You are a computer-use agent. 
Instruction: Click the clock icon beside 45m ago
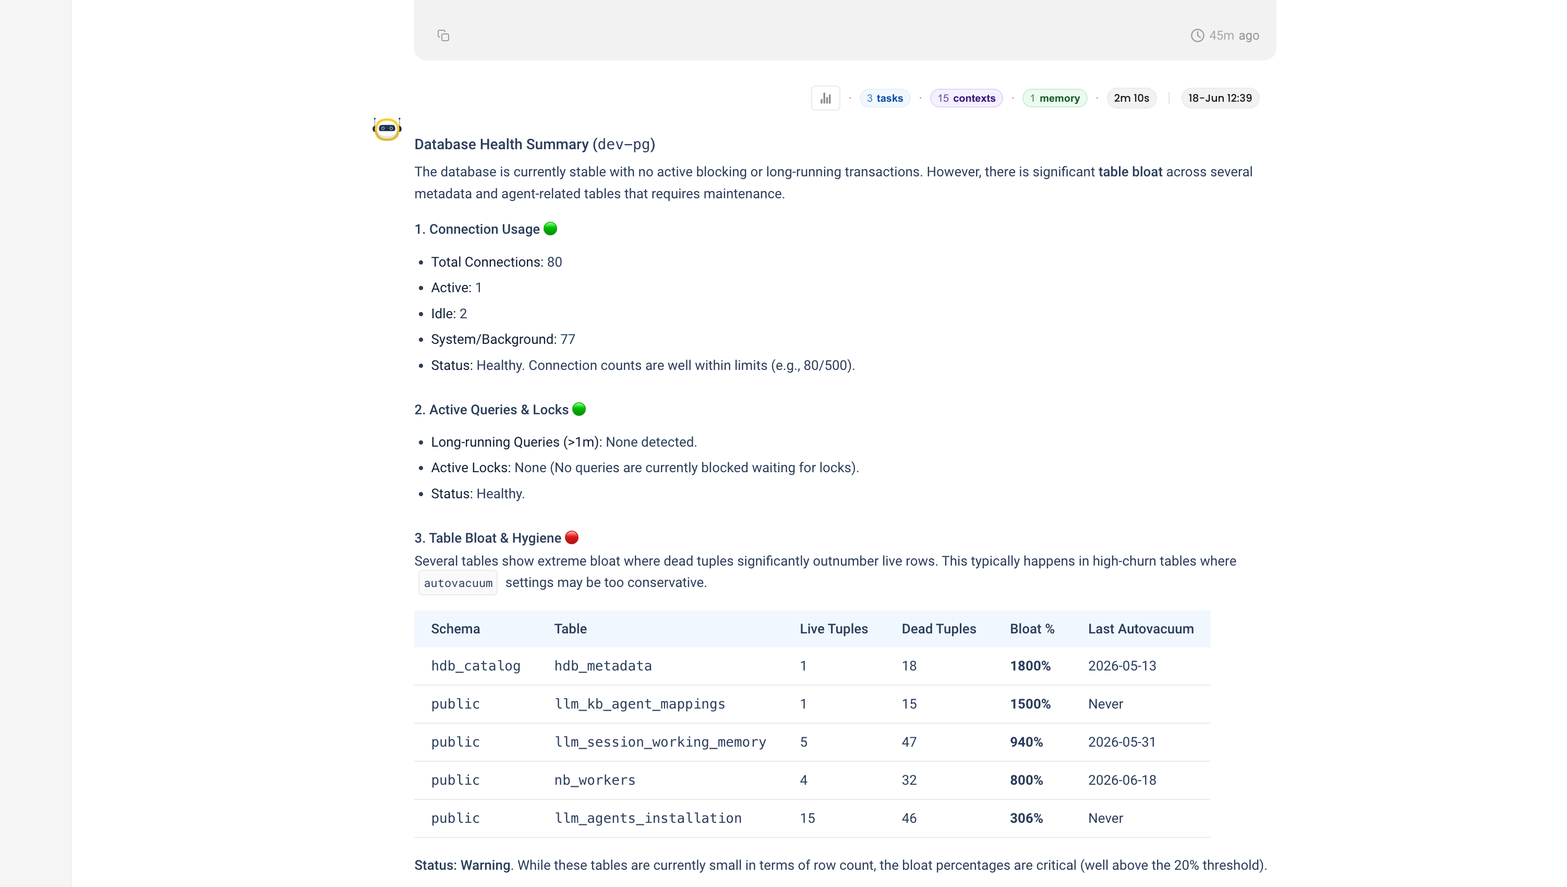tap(1197, 35)
